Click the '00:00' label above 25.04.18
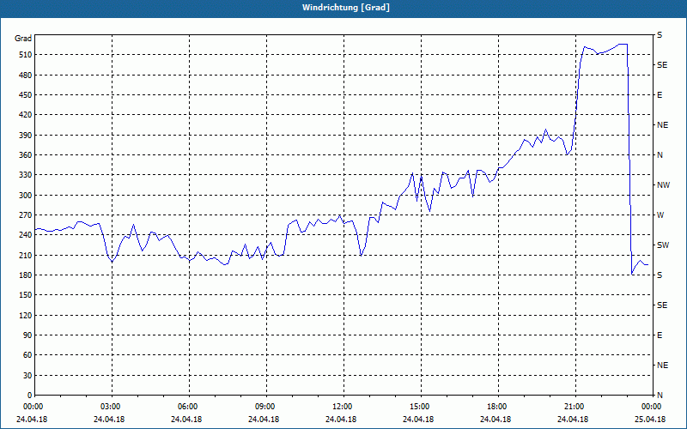 (x=652, y=407)
